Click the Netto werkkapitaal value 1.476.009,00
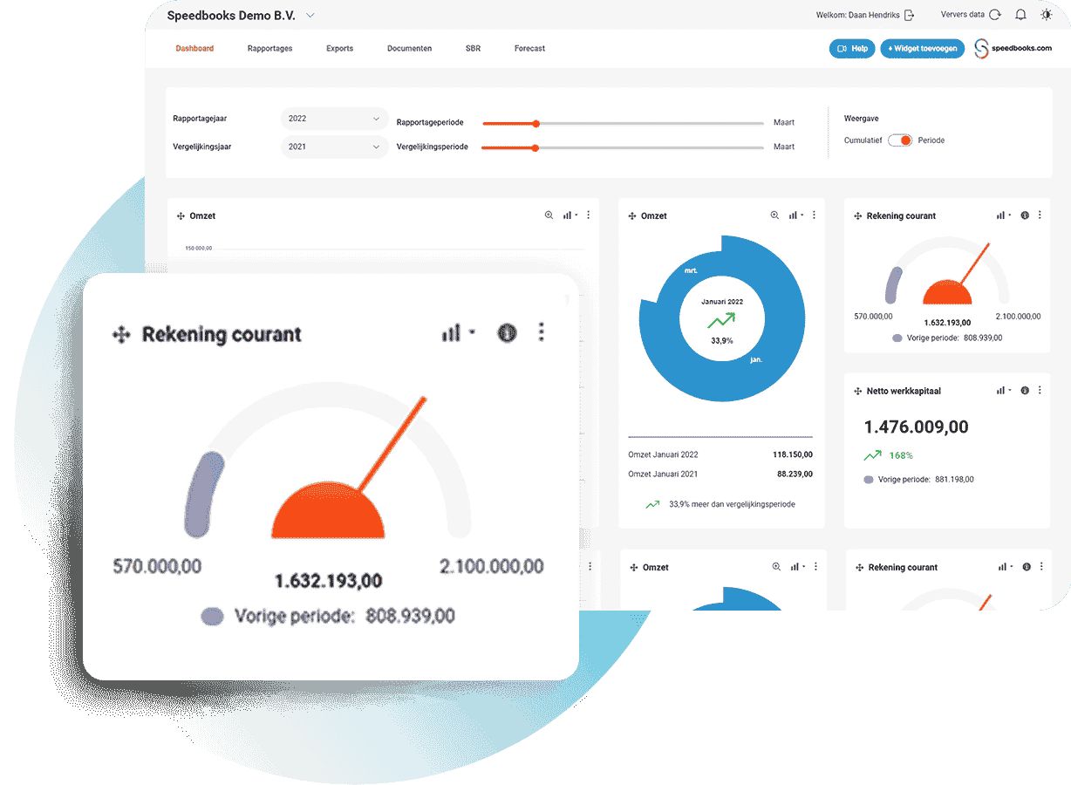 pos(917,427)
